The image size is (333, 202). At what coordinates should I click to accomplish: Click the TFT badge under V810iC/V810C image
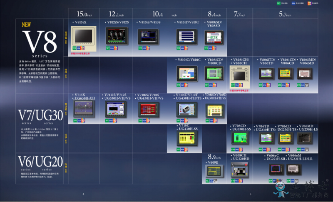tap(179, 85)
